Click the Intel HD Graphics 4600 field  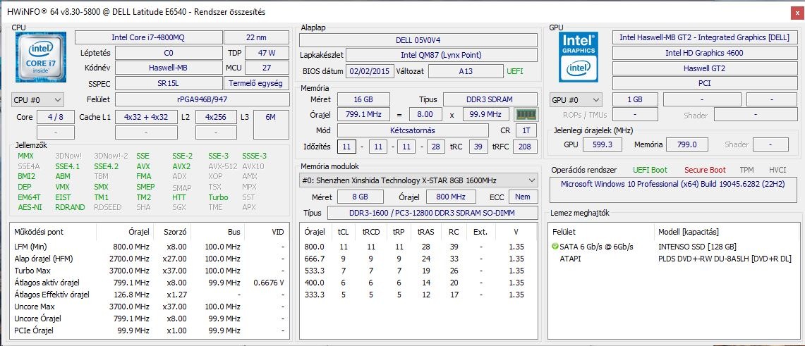click(x=704, y=53)
